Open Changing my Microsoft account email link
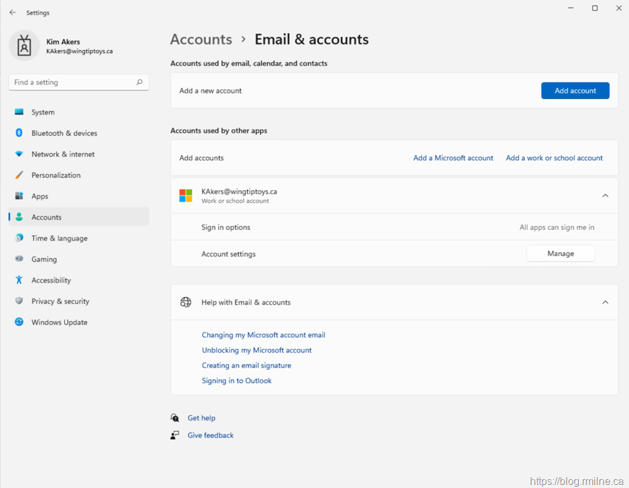 [x=263, y=335]
